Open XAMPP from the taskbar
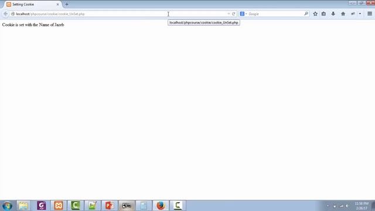The width and height of the screenshot is (375, 211). (59, 206)
